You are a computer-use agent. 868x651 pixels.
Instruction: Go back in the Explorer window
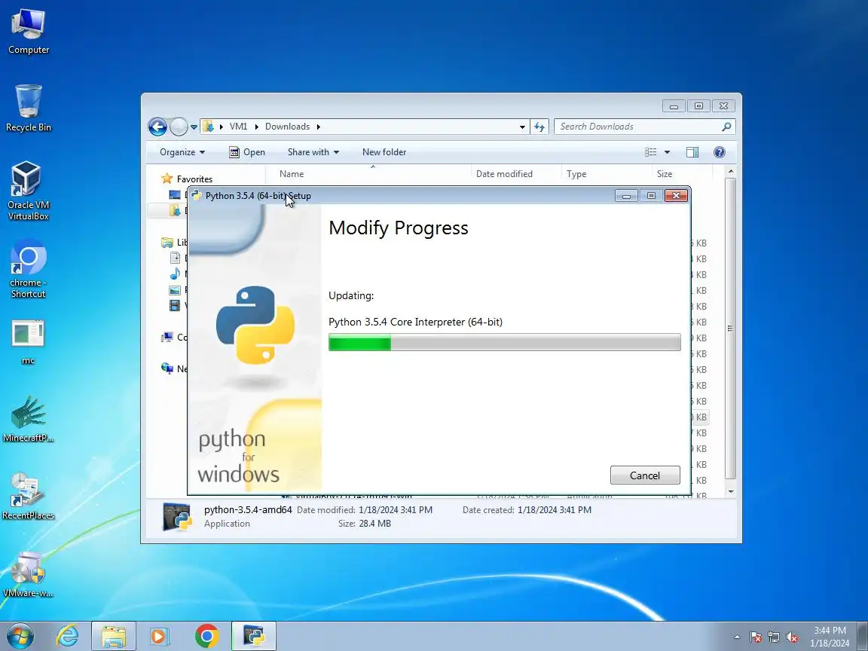click(157, 127)
